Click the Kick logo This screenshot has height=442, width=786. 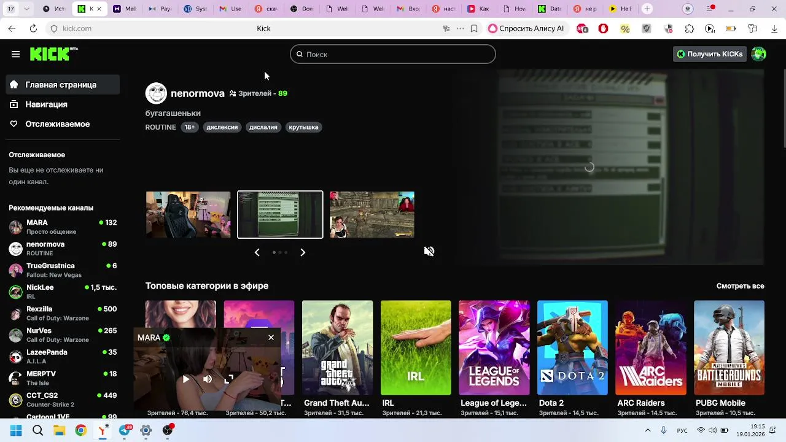(53, 54)
